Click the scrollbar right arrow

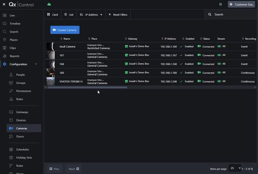255,87
